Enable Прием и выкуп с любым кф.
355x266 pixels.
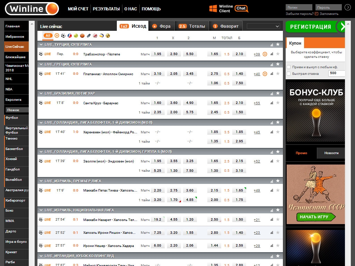[x=289, y=67]
